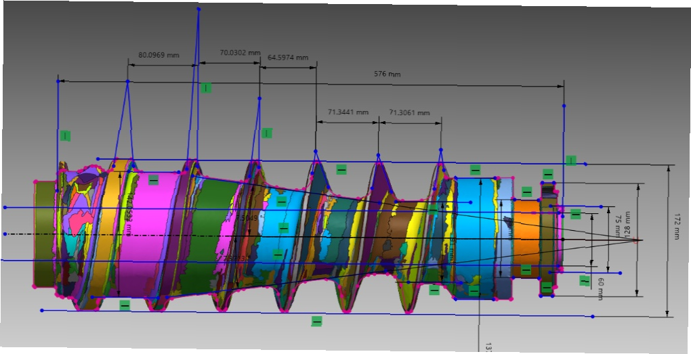691x354 pixels.
Task: Click horizontal constraint glyph under 71.3441 mm dimension
Action: [341, 169]
